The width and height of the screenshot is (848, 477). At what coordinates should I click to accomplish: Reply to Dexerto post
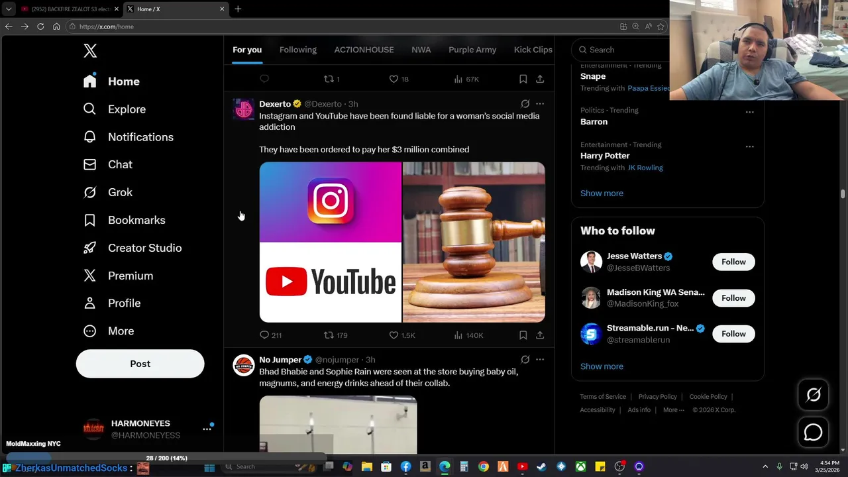(x=270, y=335)
